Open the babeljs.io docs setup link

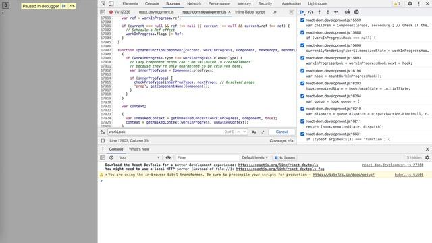344,175
